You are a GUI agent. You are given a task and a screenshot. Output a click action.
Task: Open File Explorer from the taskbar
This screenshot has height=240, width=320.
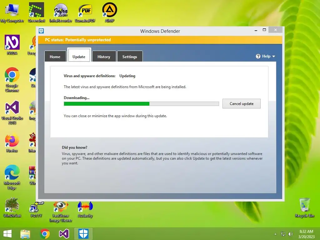(25, 234)
